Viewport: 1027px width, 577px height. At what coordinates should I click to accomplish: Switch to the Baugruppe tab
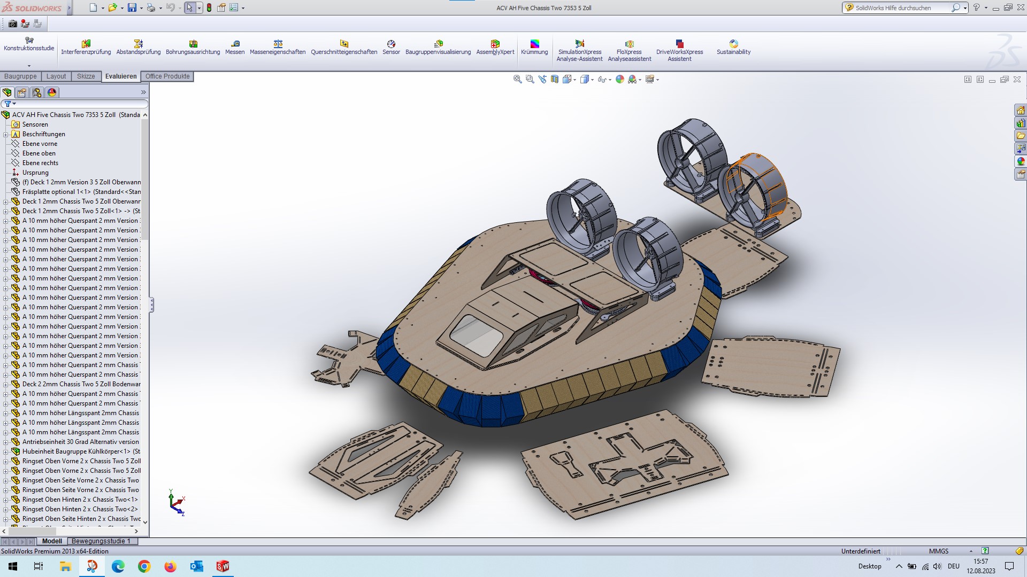click(x=20, y=76)
